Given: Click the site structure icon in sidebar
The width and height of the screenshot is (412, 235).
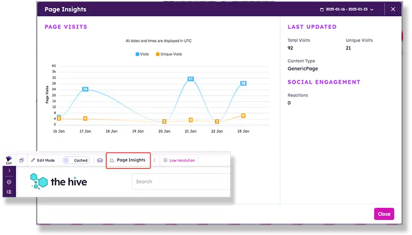Looking at the screenshot, I should coord(9,192).
